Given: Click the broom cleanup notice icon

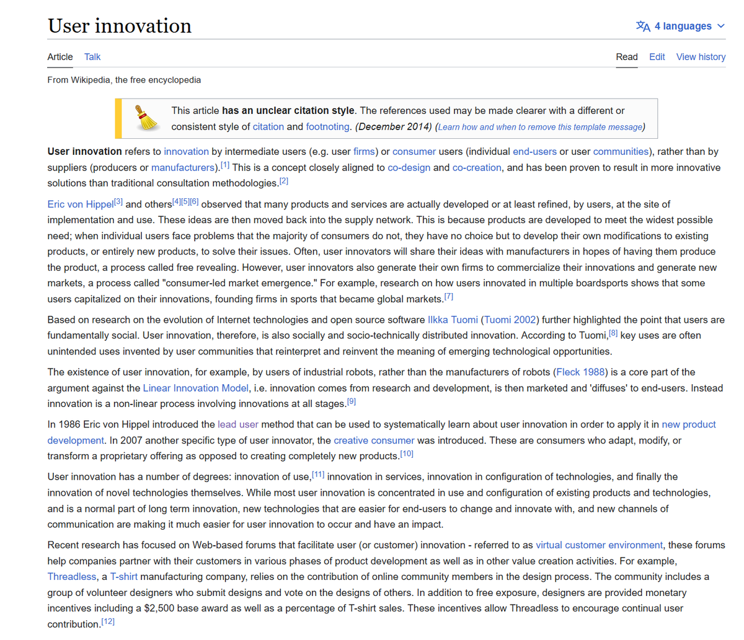Looking at the screenshot, I should (x=146, y=118).
